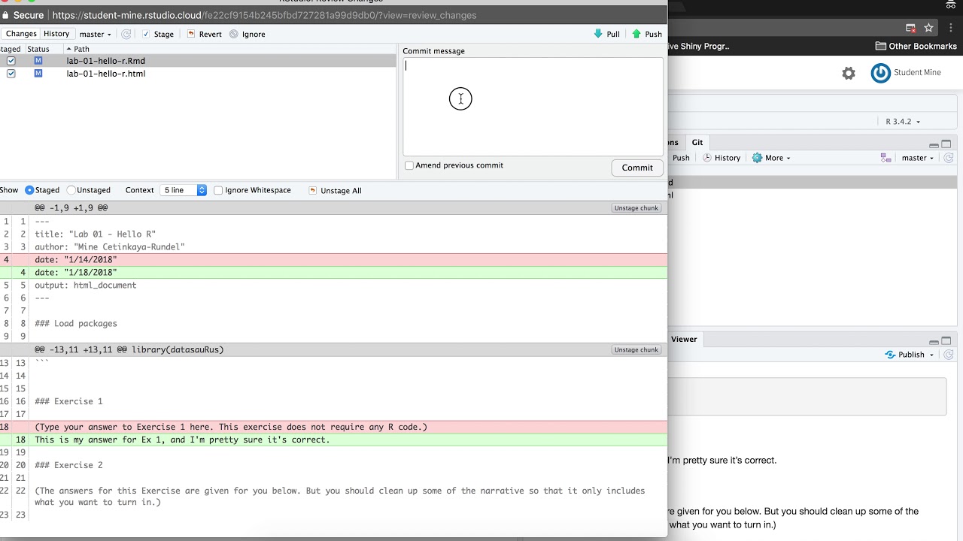
Task: Uncheck staged box for lab-01-hello-r.Rmd
Action: 11,61
